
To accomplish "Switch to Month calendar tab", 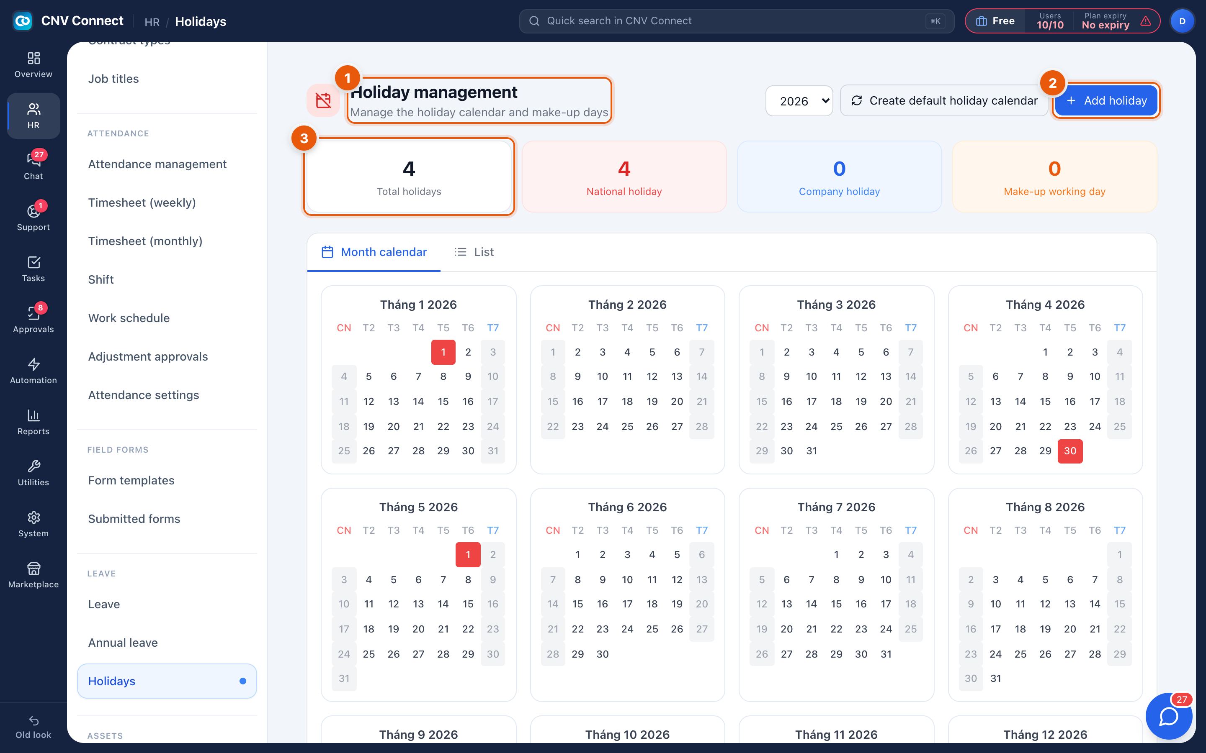I will point(374,252).
